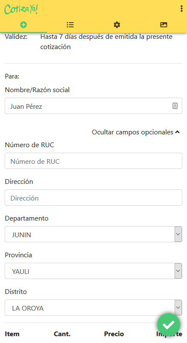Click into the Dirección input field
This screenshot has width=187, height=343.
pos(93,198)
